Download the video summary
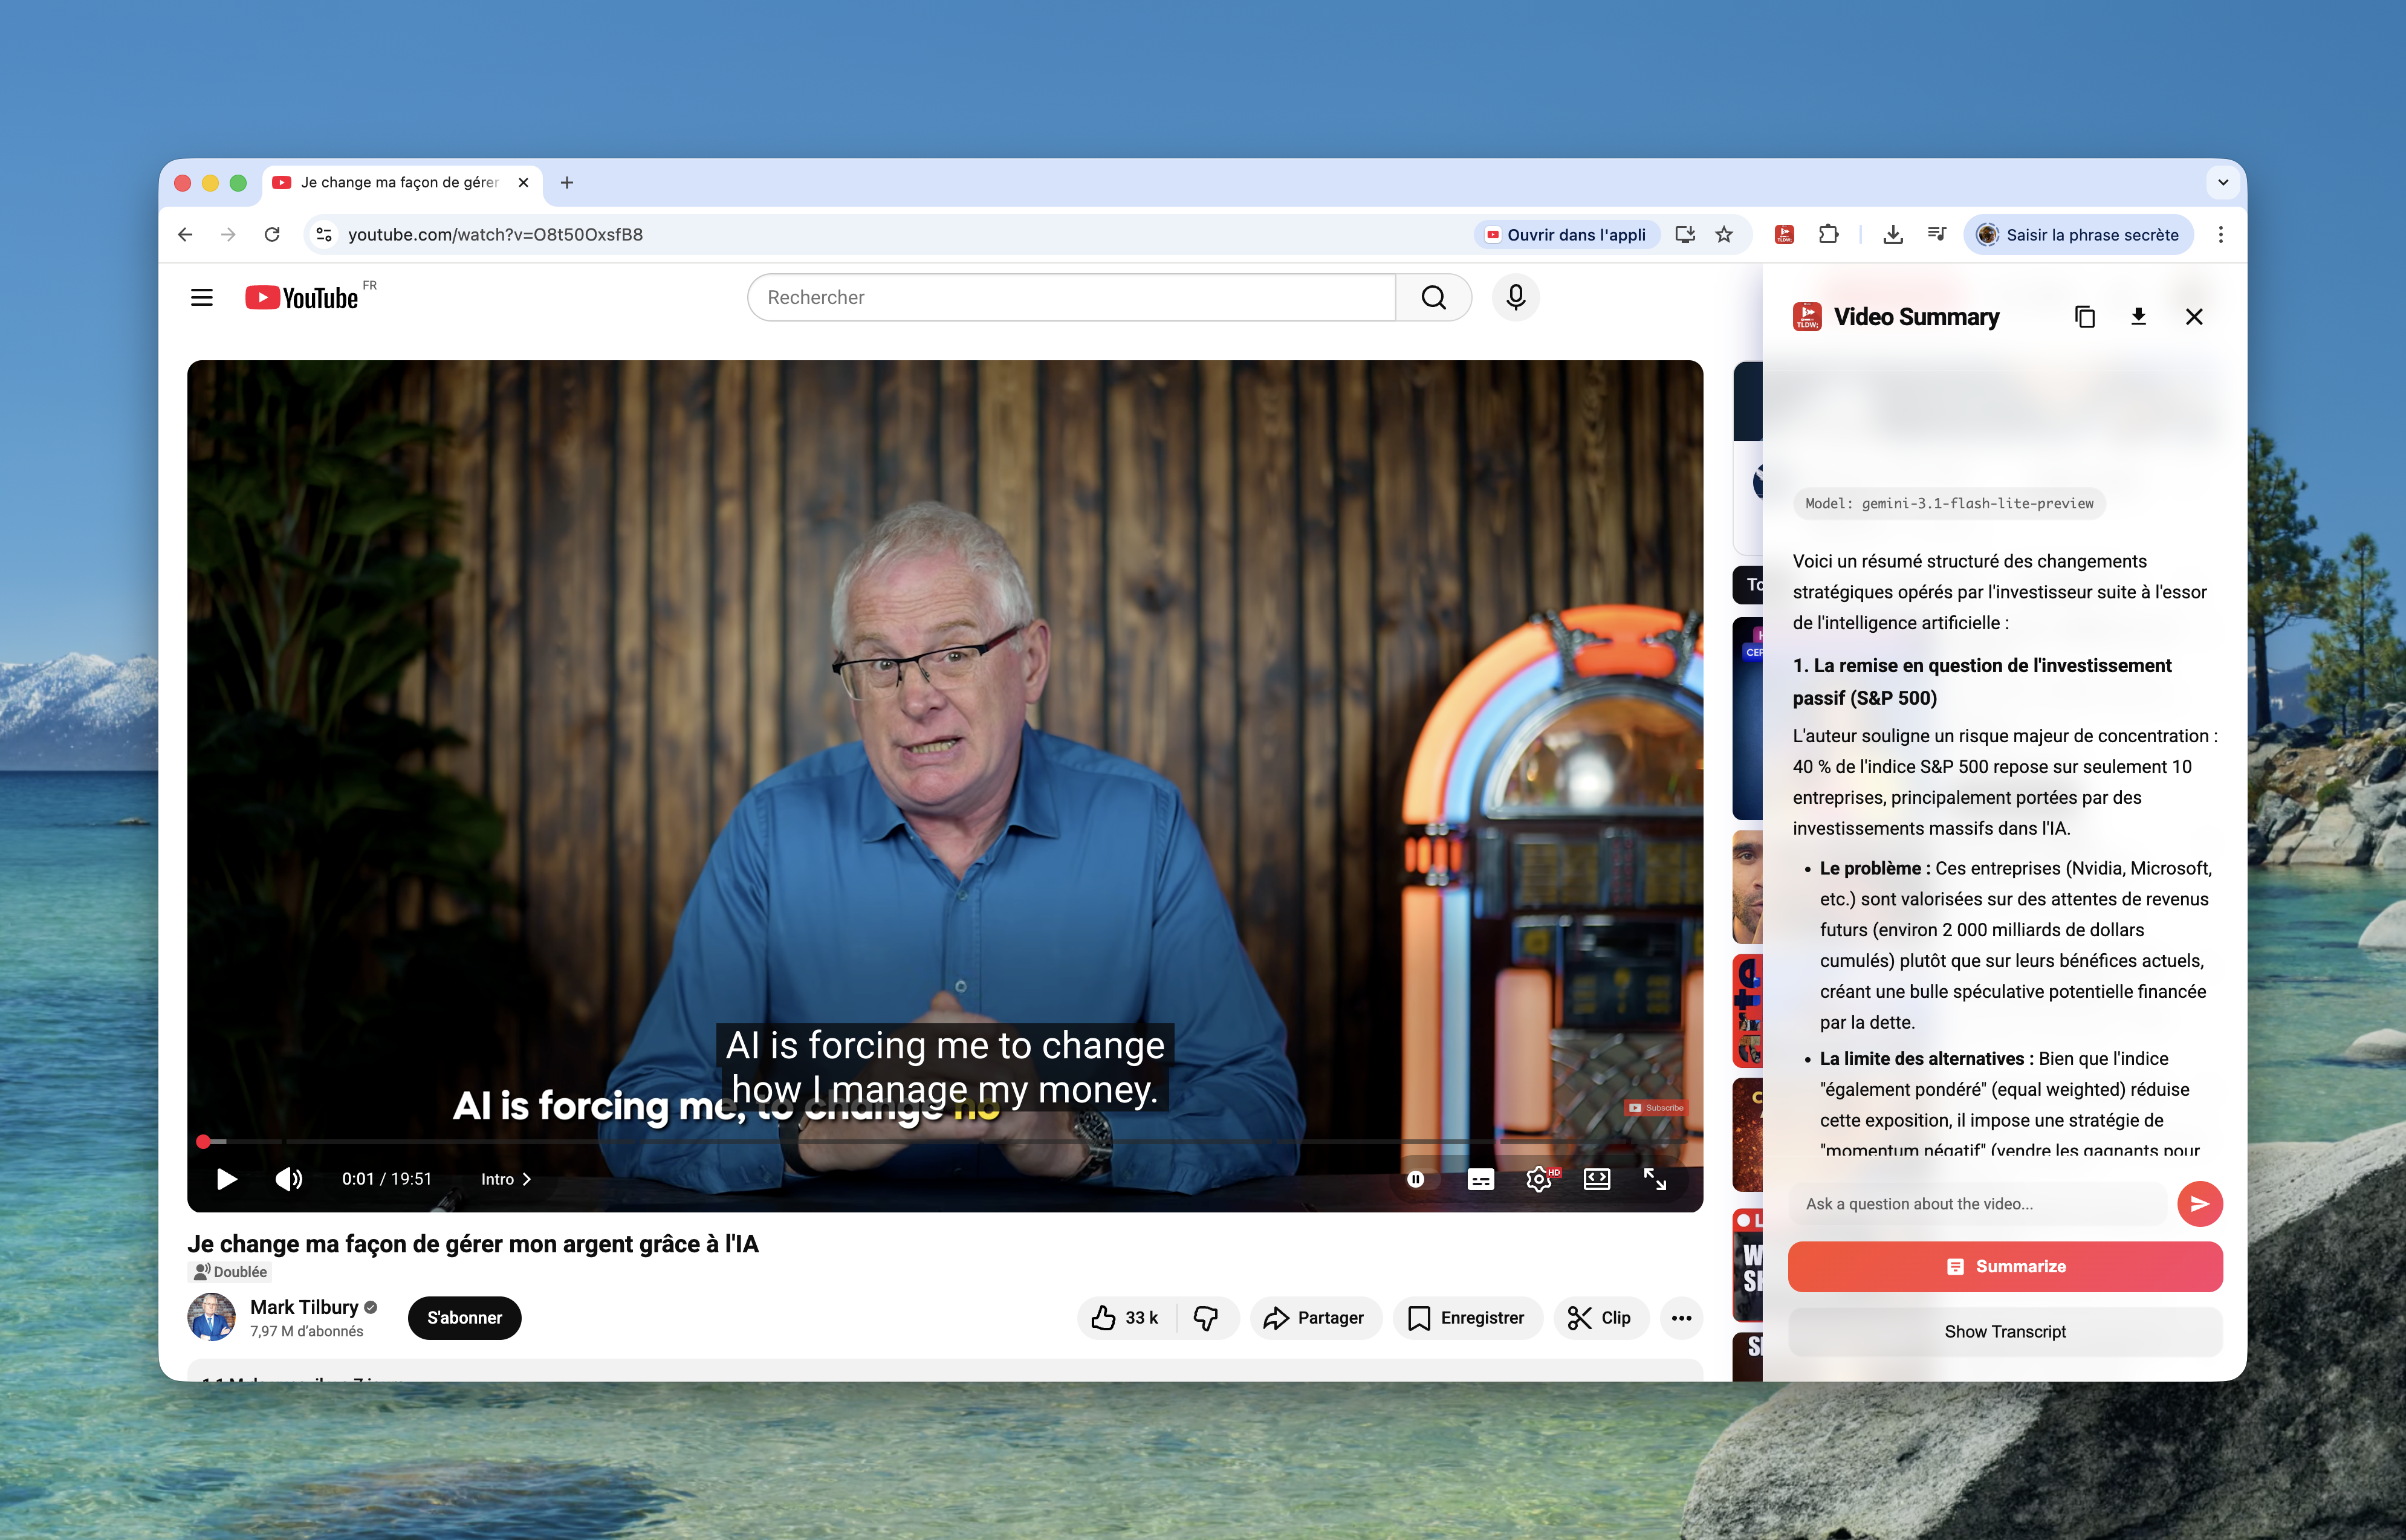The image size is (2406, 1540). (x=2139, y=316)
